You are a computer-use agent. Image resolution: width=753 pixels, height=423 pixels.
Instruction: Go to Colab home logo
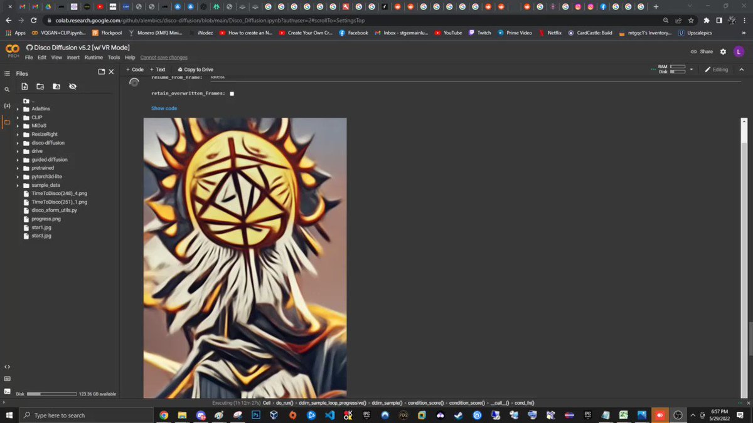pyautogui.click(x=12, y=50)
